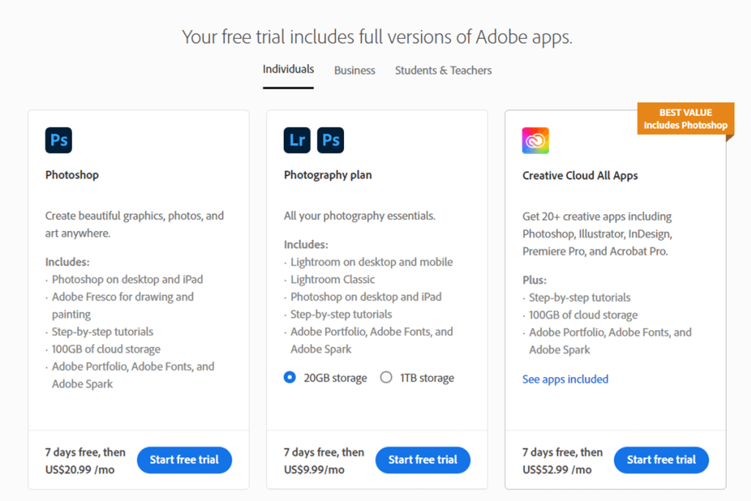Start free trial for Creative Cloud All Apps
The width and height of the screenshot is (751, 501).
(661, 460)
